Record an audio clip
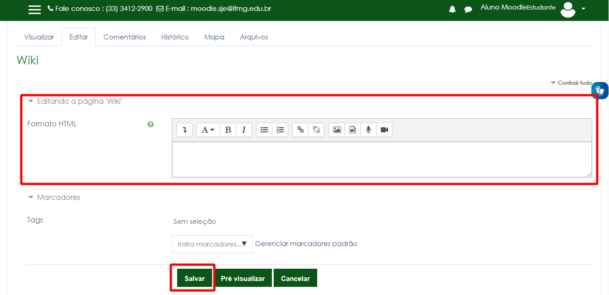This screenshot has height=295, width=609. coord(368,130)
